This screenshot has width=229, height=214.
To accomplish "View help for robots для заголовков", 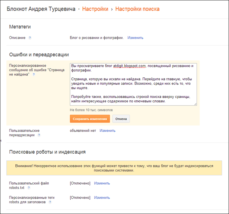I will [50, 202].
